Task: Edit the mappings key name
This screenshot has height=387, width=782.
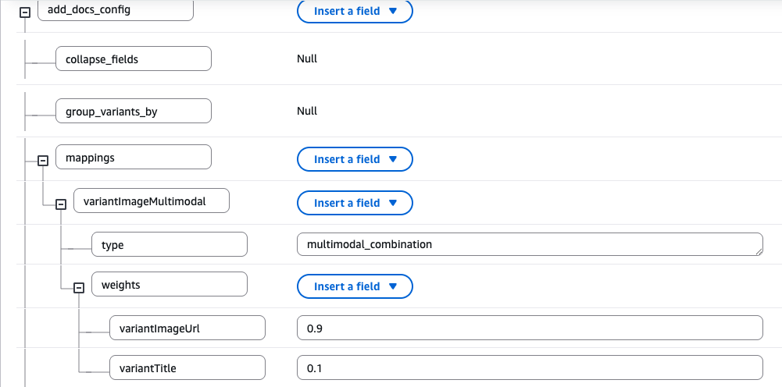Action: [134, 157]
